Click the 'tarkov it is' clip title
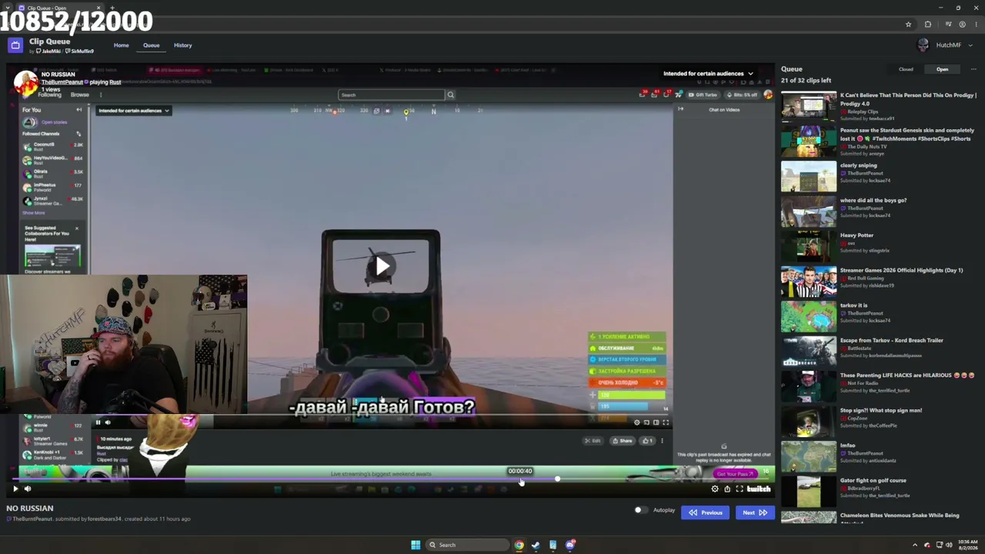Image resolution: width=985 pixels, height=554 pixels. click(x=853, y=305)
